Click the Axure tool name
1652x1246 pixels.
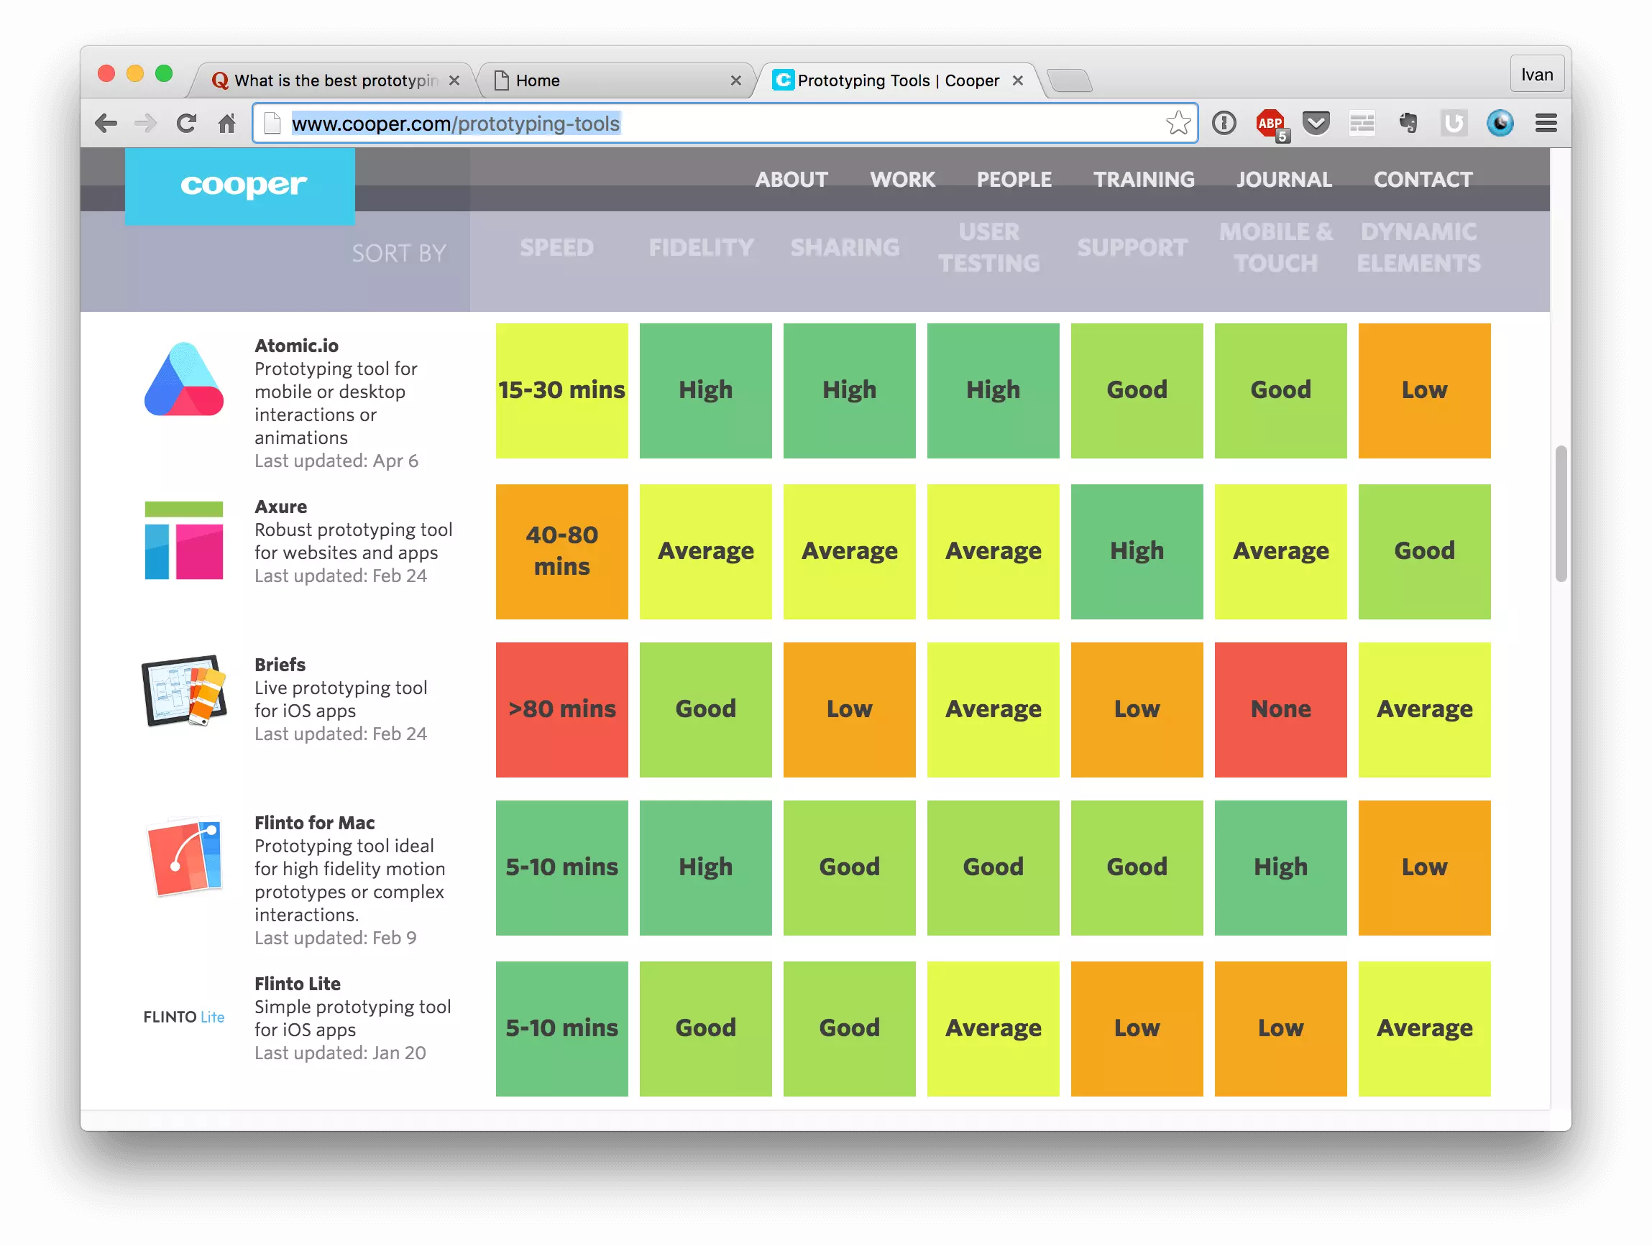(281, 507)
